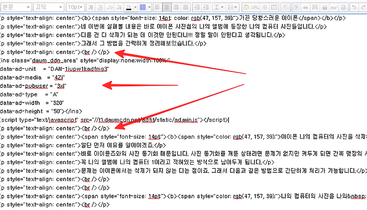Insert a special character symbol
The image size is (367, 210).
tap(265, 7)
